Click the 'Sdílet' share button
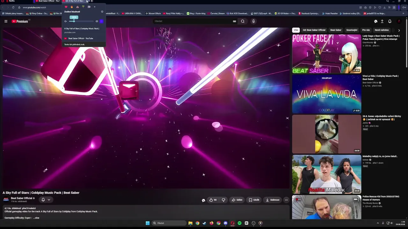408x229 pixels. click(x=237, y=200)
